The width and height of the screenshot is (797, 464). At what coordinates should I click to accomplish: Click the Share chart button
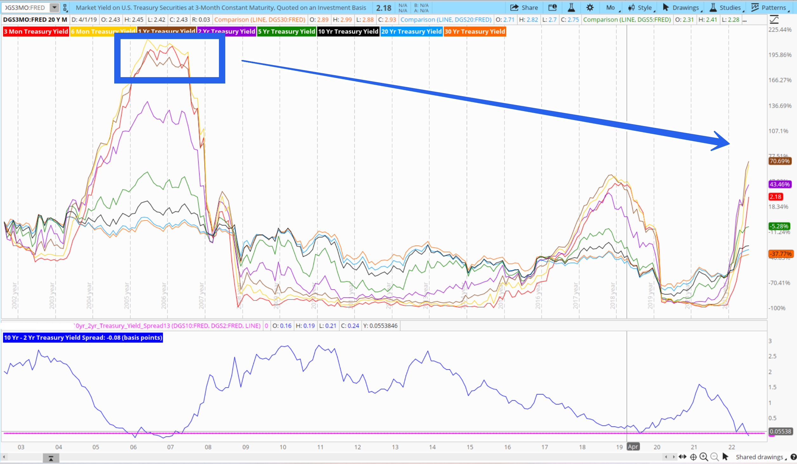tap(524, 8)
